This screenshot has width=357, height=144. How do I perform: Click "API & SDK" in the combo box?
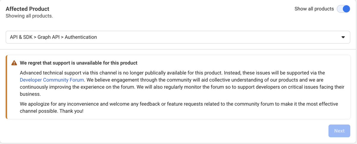(x=21, y=37)
